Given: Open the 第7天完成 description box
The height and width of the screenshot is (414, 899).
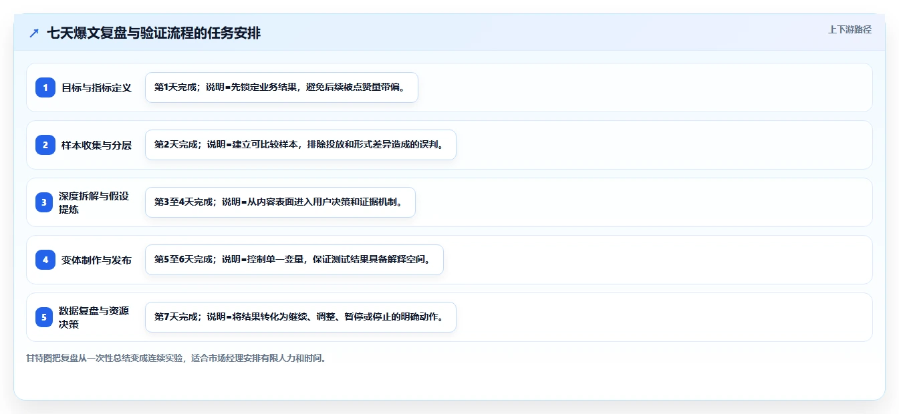Looking at the screenshot, I should coord(301,317).
